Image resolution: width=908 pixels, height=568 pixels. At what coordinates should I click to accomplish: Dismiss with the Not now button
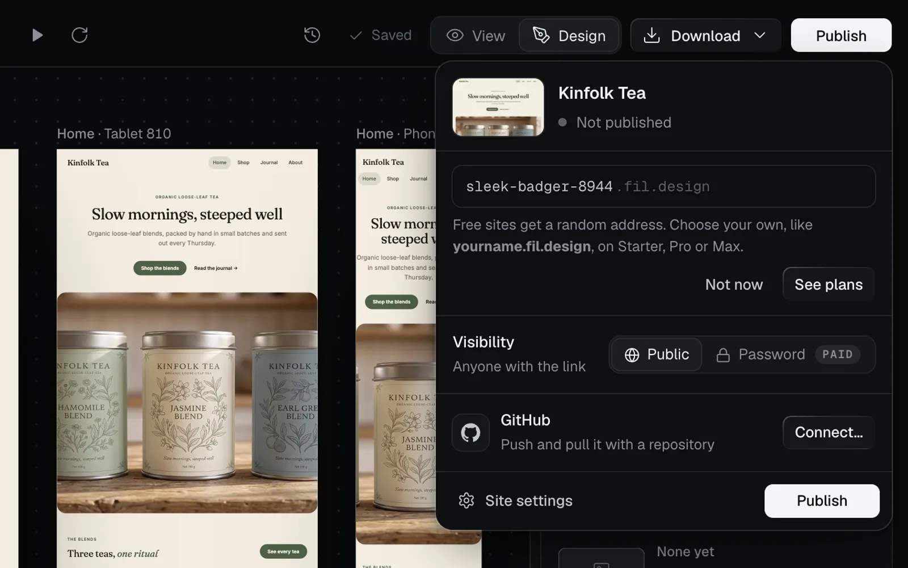(x=734, y=284)
